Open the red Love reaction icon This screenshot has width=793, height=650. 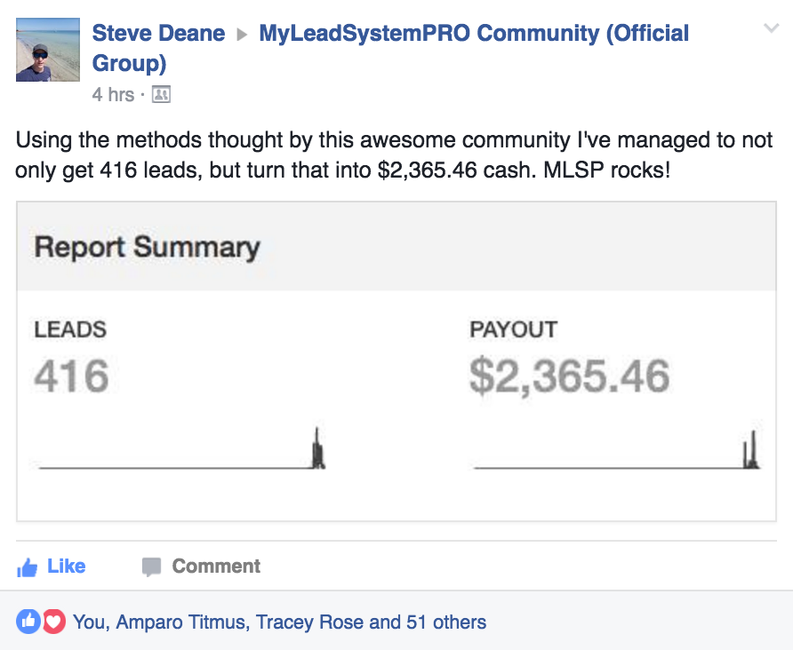[54, 622]
